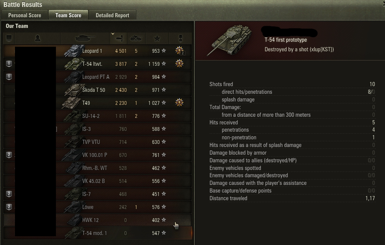Click the T49 achievement medal icon
The height and width of the screenshot is (245, 385).
pyautogui.click(x=179, y=103)
